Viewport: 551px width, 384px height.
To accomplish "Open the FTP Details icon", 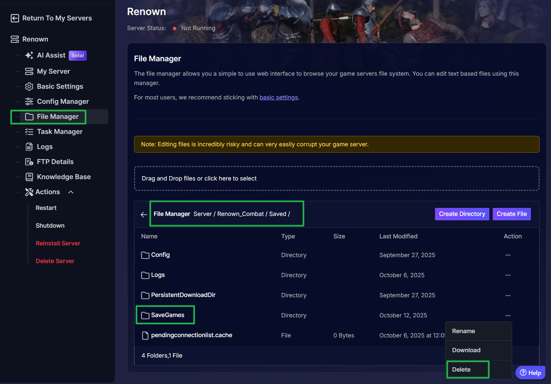I will [29, 162].
